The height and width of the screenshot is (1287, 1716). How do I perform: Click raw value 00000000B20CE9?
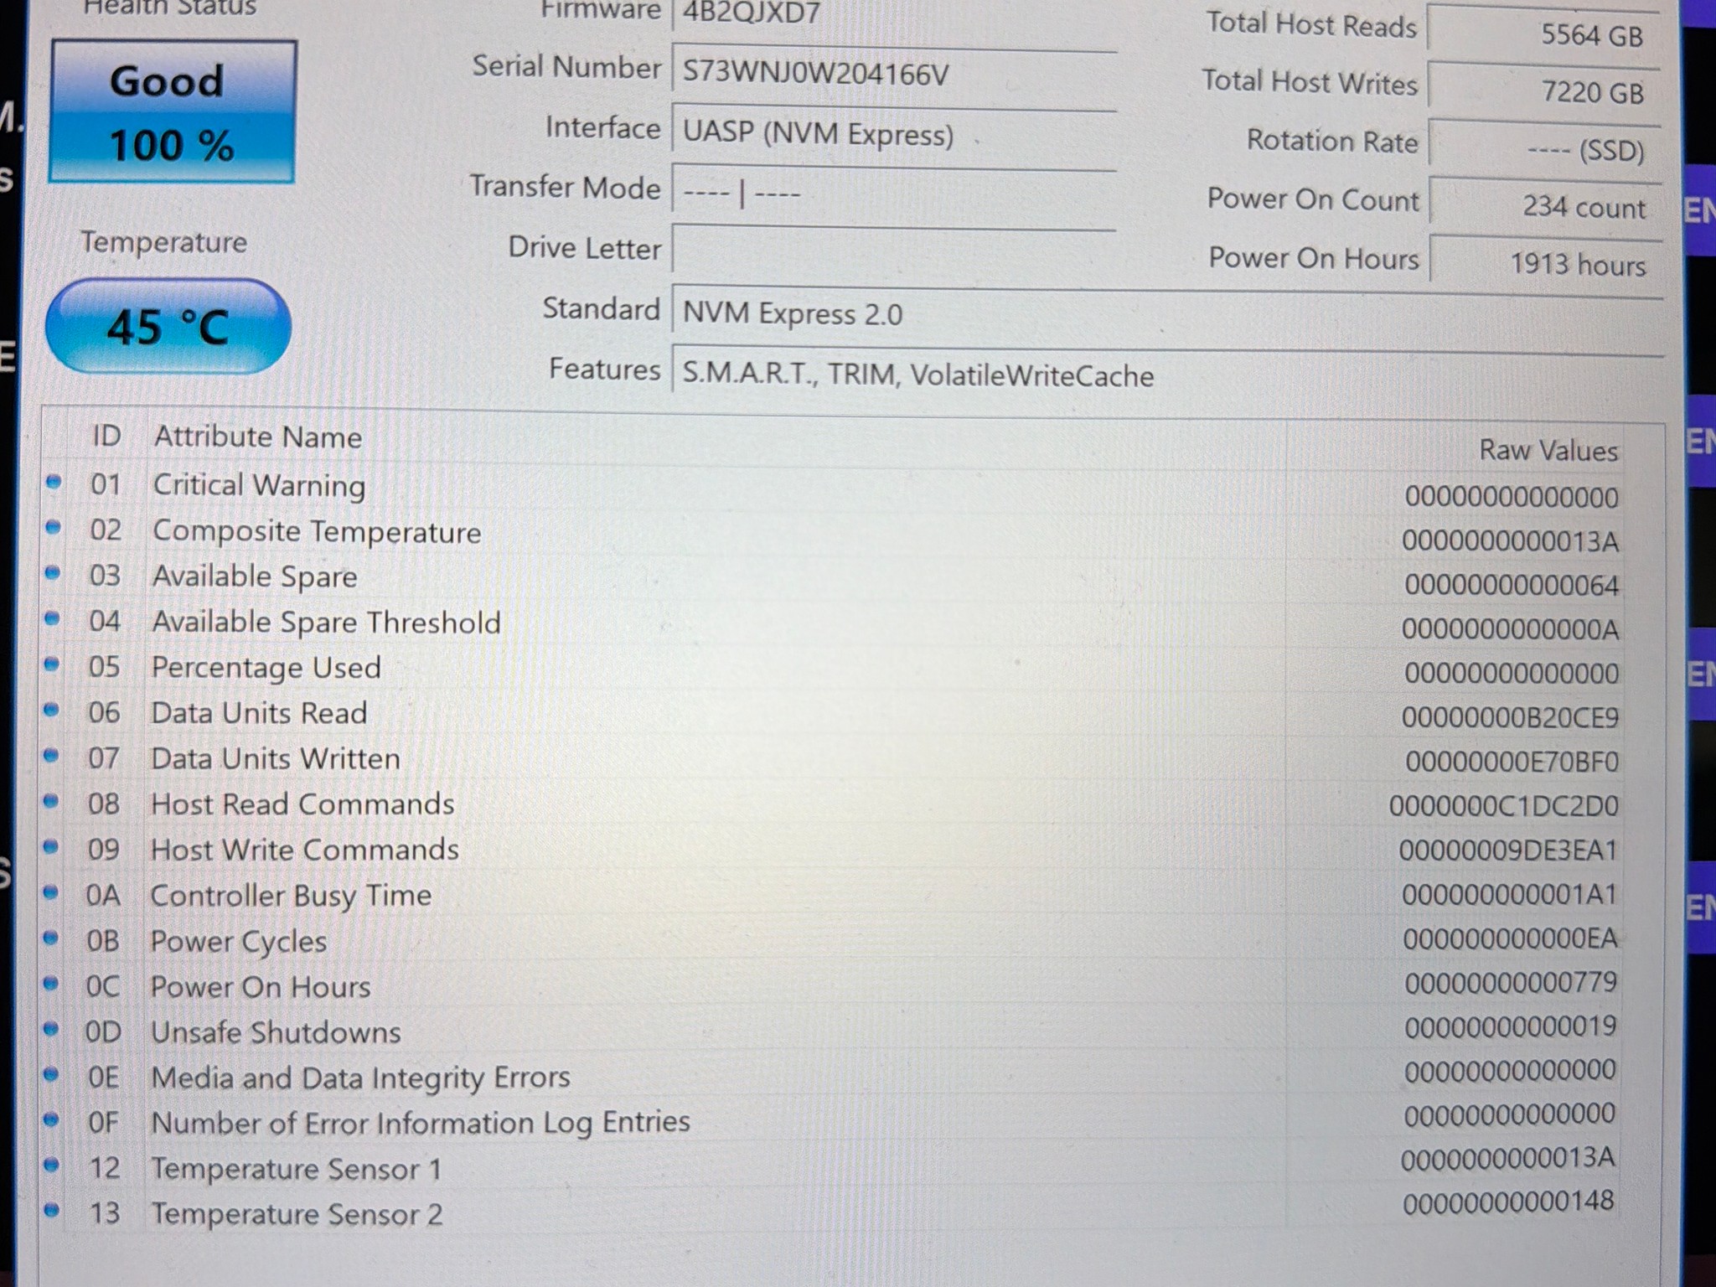click(1510, 717)
